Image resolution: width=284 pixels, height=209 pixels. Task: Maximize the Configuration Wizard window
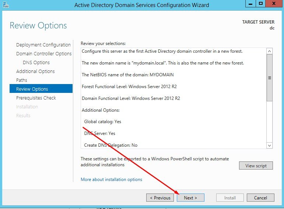(x=261, y=4)
